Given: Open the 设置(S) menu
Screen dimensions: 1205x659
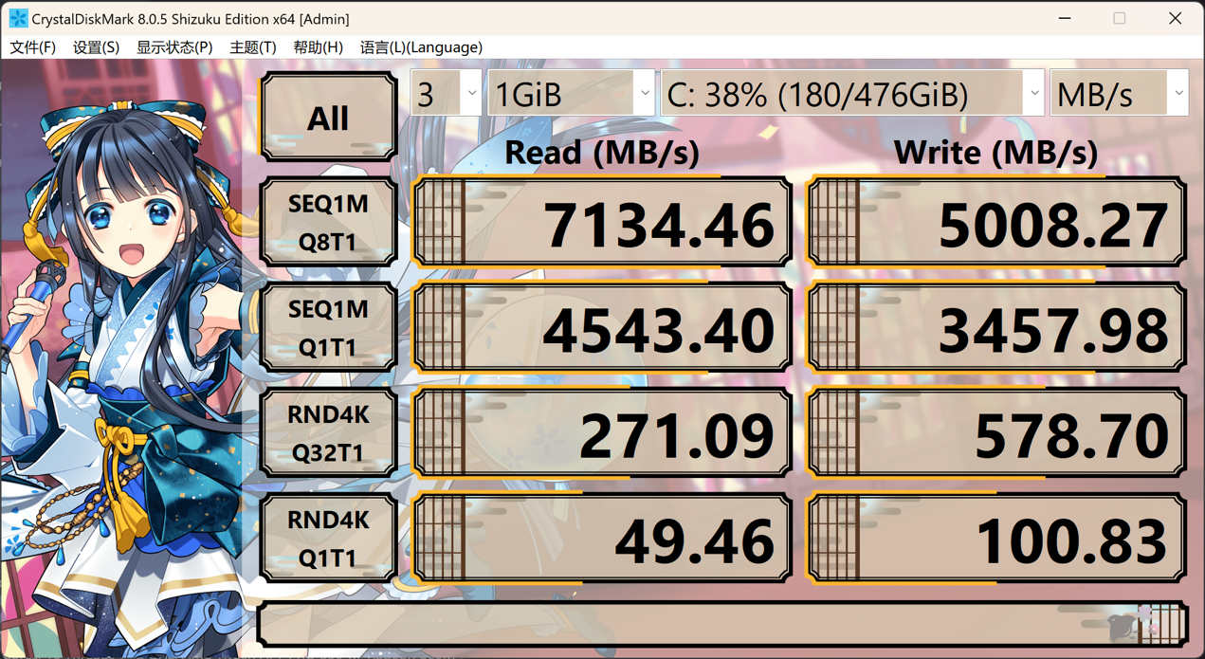Looking at the screenshot, I should pyautogui.click(x=96, y=47).
